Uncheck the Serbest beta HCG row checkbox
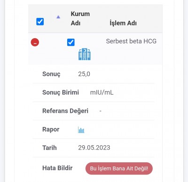188x182 pixels. click(x=71, y=42)
